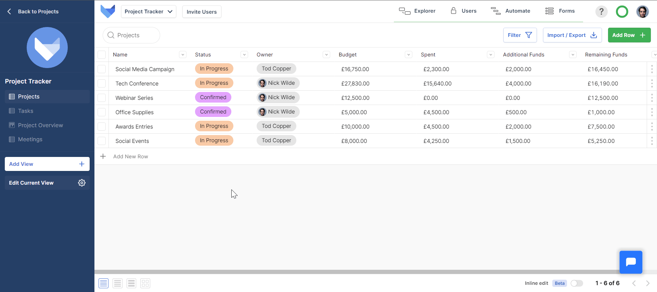Screen dimensions: 657x292
Task: Open the Project Tracker dropdown
Action: [x=149, y=12]
